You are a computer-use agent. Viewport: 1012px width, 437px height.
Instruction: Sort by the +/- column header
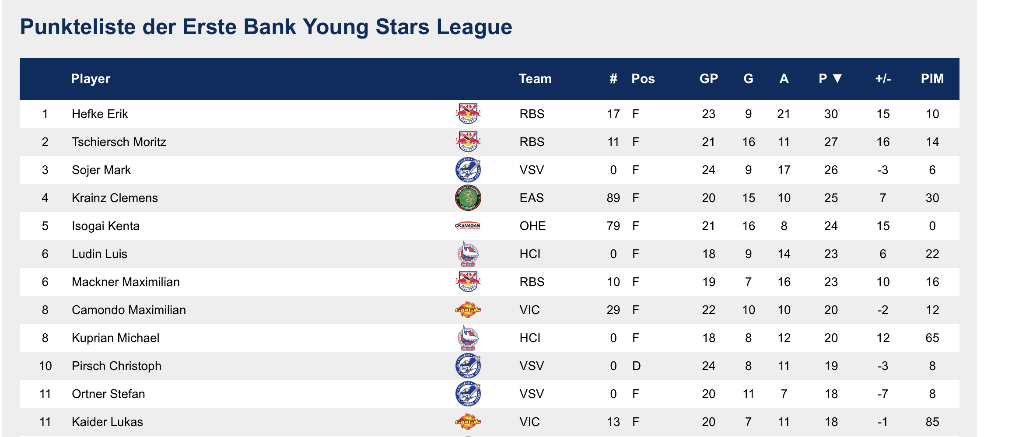point(883,79)
